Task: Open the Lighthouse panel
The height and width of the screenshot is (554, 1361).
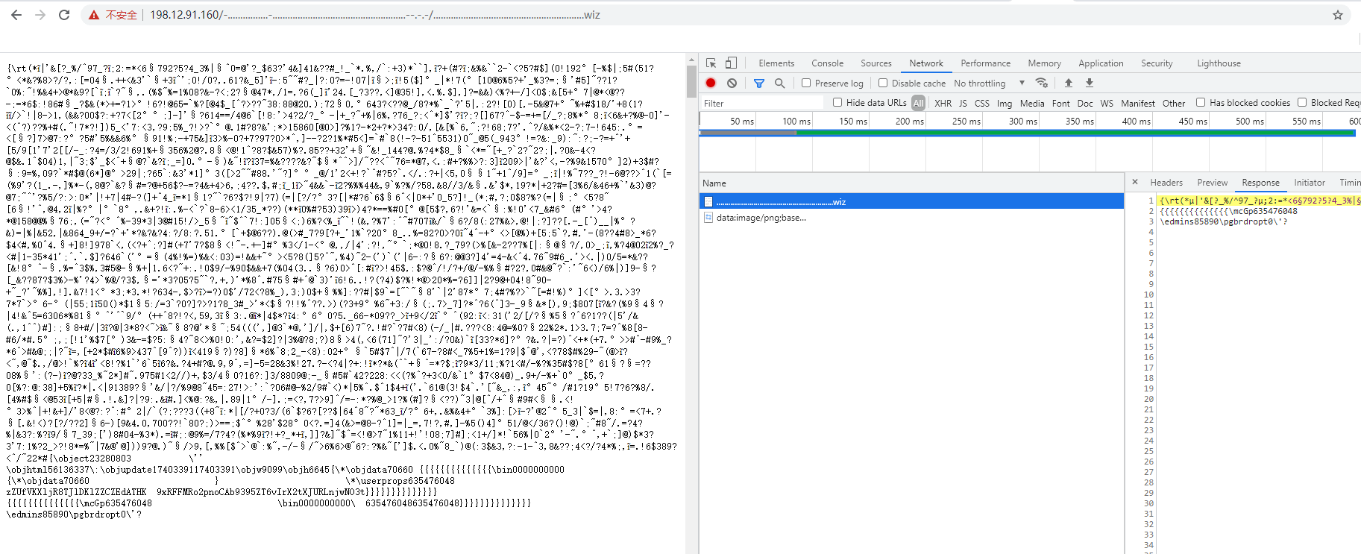Action: (x=1219, y=63)
